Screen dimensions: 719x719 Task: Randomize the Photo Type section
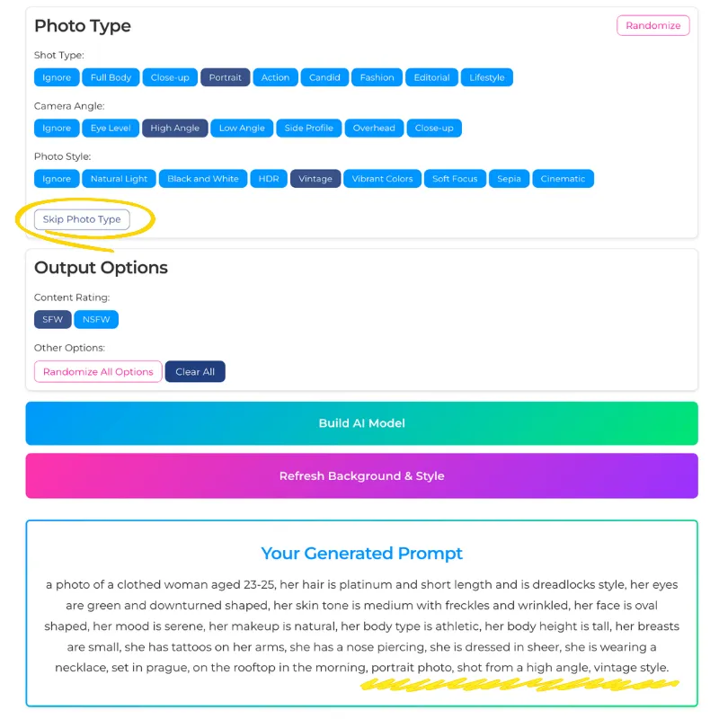652,25
